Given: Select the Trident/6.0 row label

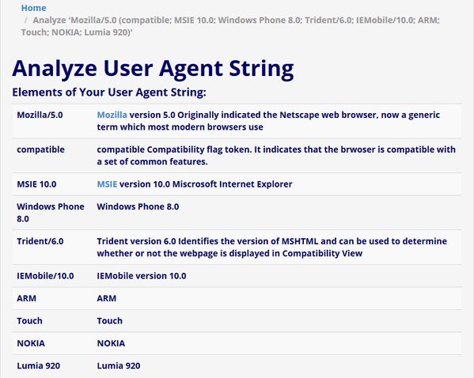Looking at the screenshot, I should 40,241.
